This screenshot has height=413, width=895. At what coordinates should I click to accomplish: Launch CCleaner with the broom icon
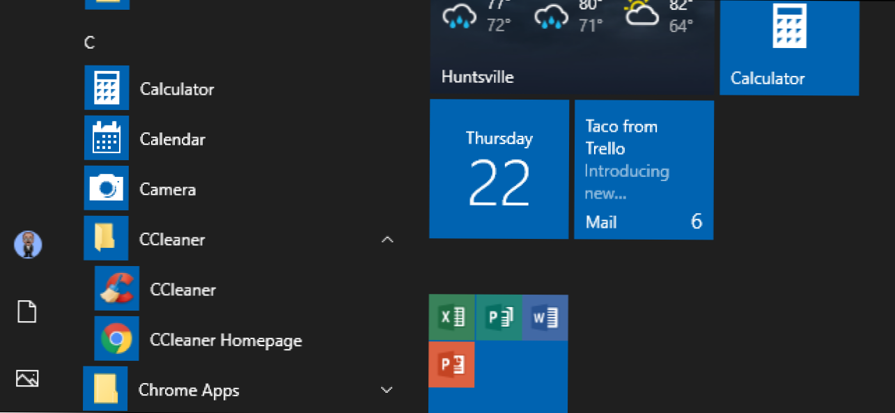click(x=182, y=290)
